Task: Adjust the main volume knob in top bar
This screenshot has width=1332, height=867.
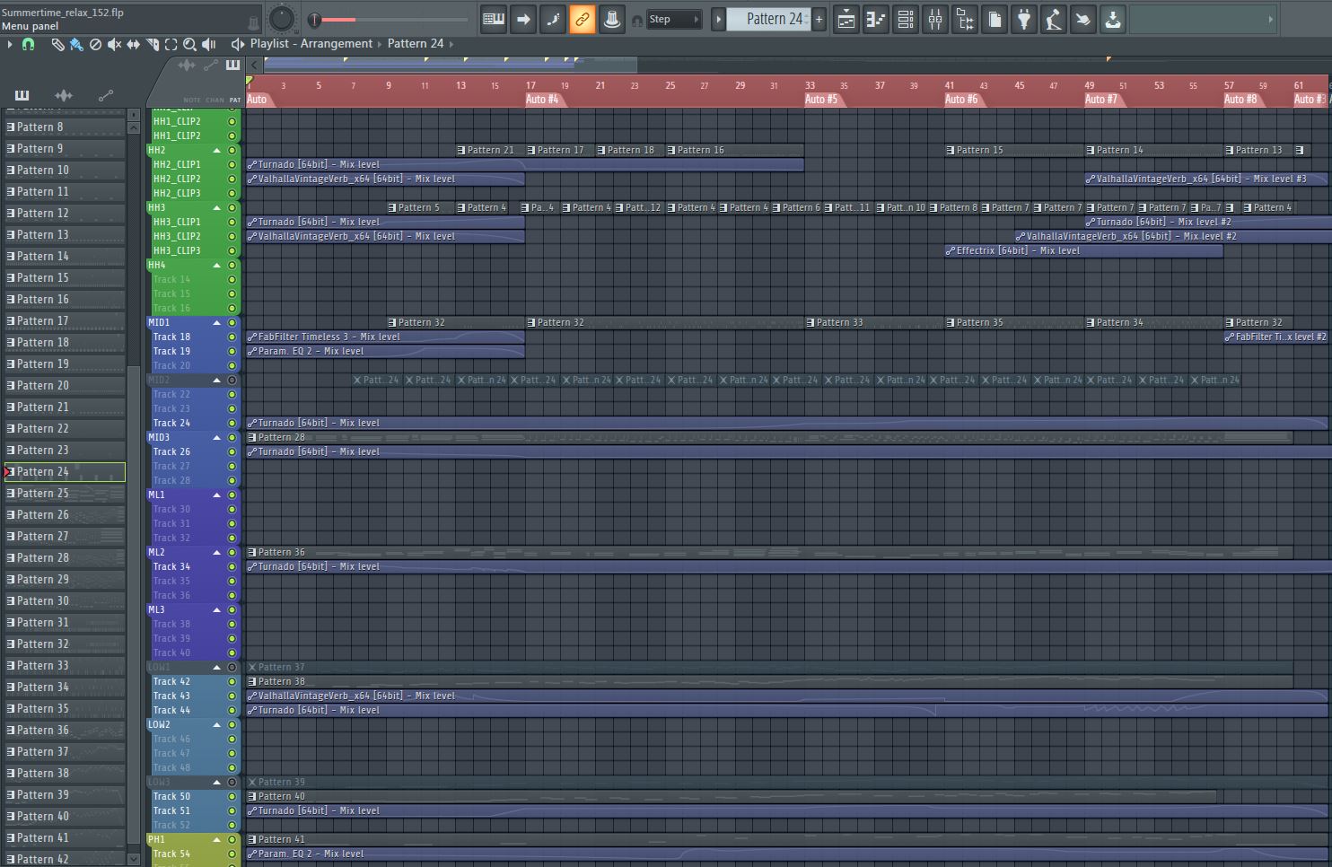Action: point(281,18)
